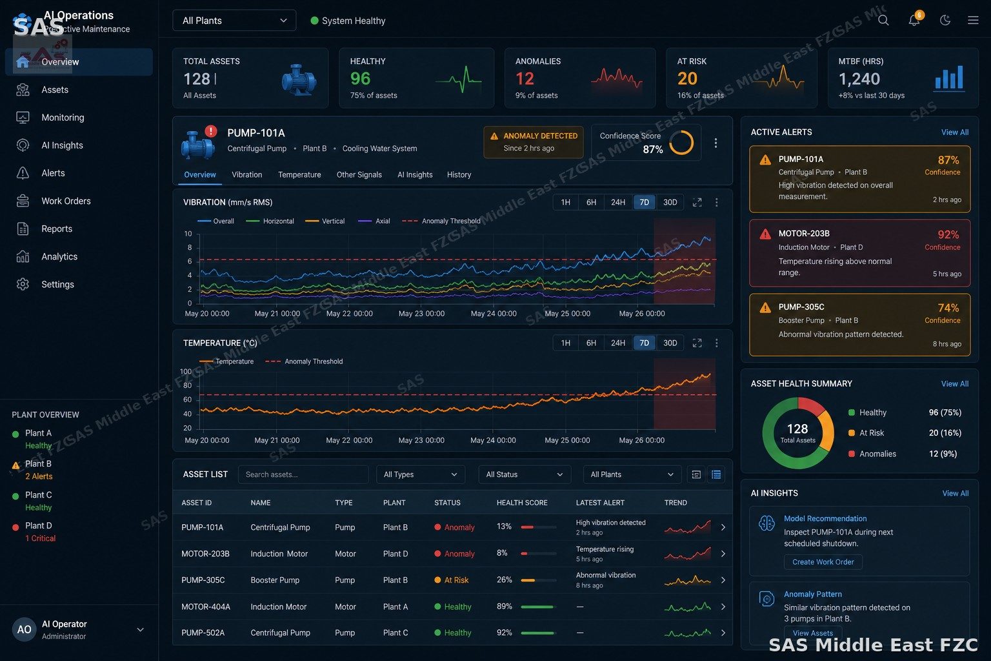Open MOTOR-203B row arrow

(723, 554)
